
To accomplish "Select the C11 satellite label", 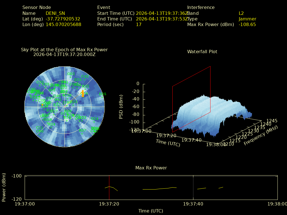I will point(40,128).
